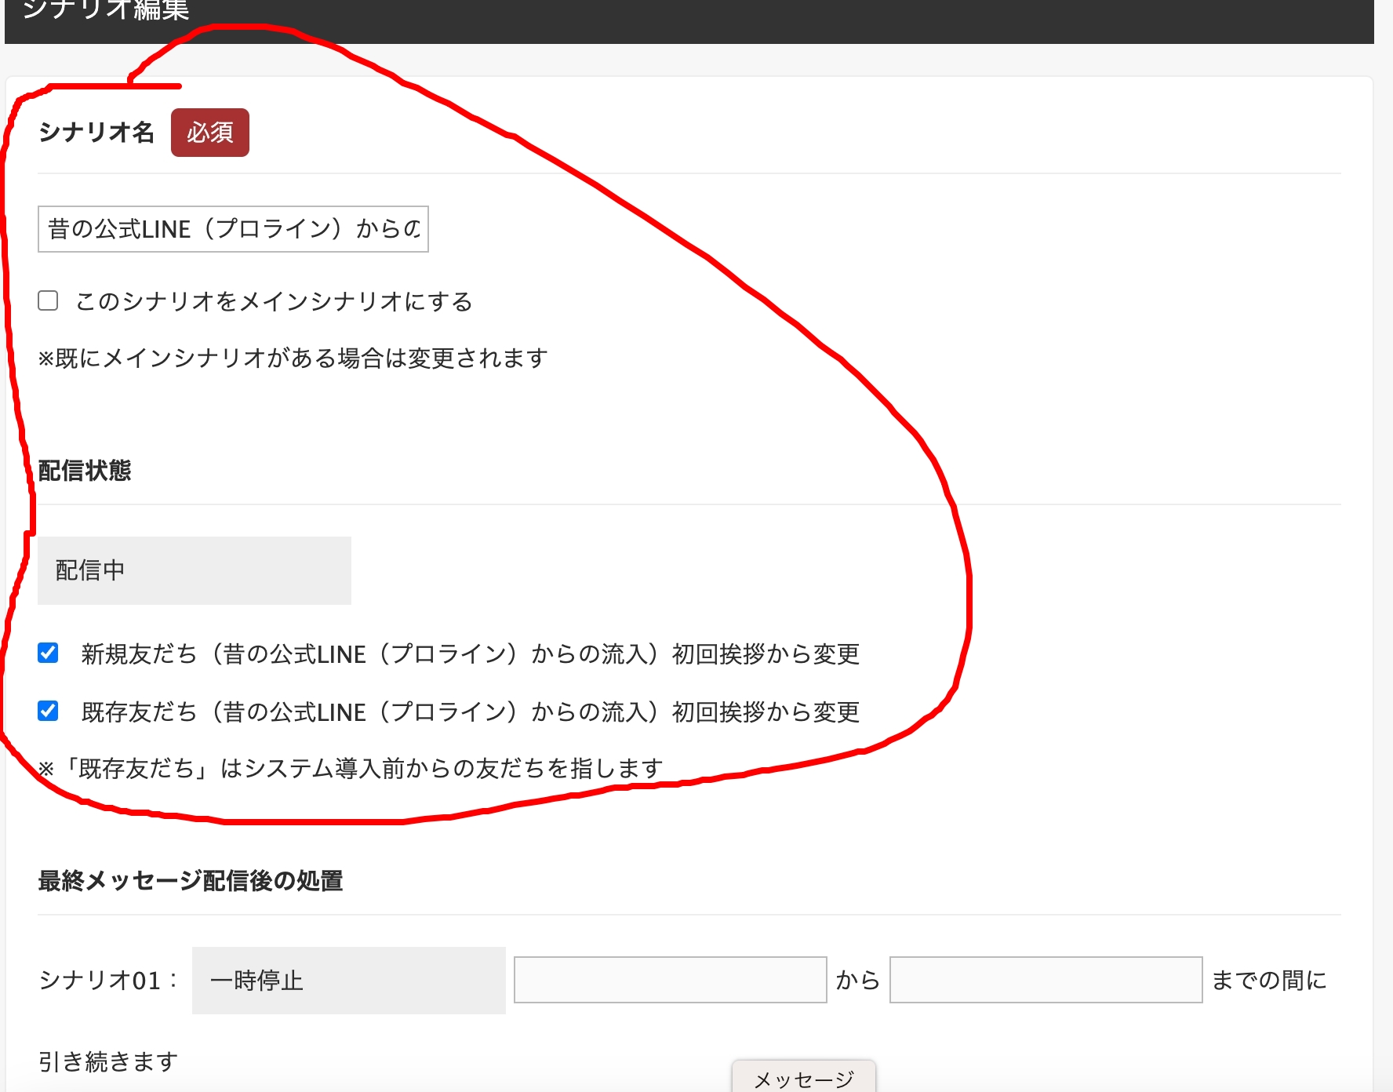Image resolution: width=1393 pixels, height=1092 pixels.
Task: Click the 引き続きます text
Action: [108, 1062]
